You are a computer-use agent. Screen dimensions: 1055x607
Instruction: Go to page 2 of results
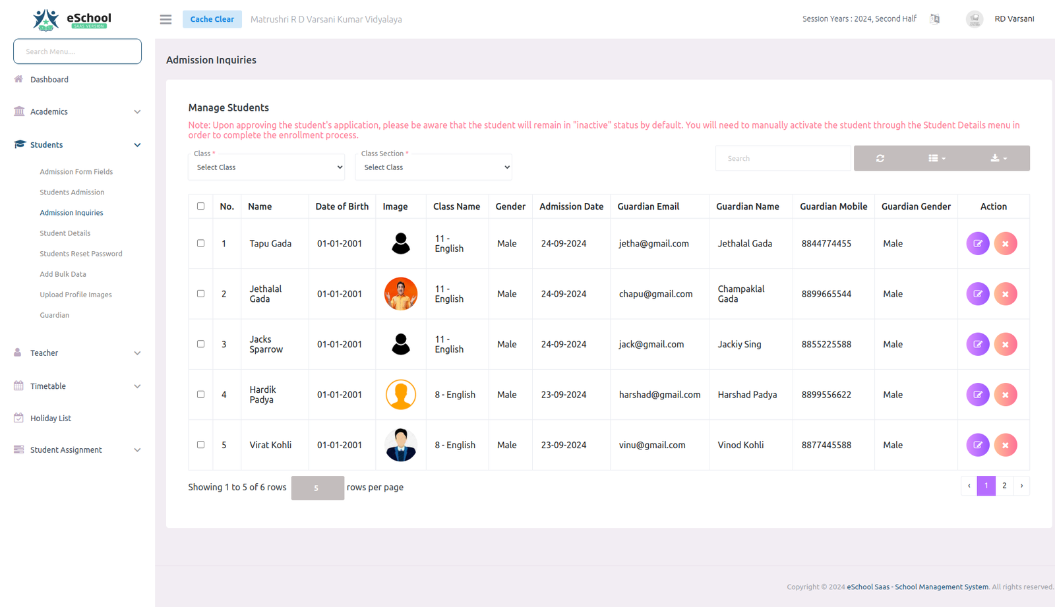pyautogui.click(x=1004, y=486)
